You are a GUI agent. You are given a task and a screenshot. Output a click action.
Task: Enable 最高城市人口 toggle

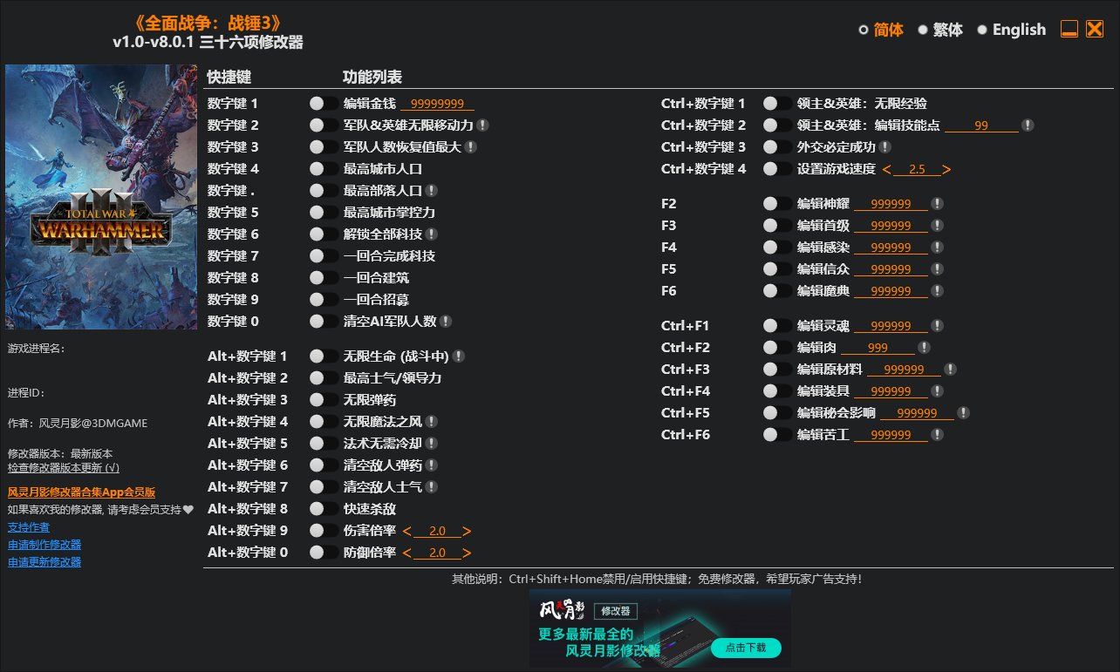324,169
